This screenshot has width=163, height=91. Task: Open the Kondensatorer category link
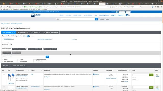[7, 39]
